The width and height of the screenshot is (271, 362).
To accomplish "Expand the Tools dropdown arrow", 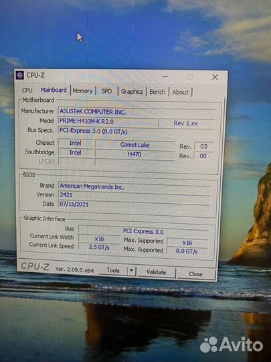I will pyautogui.click(x=131, y=271).
